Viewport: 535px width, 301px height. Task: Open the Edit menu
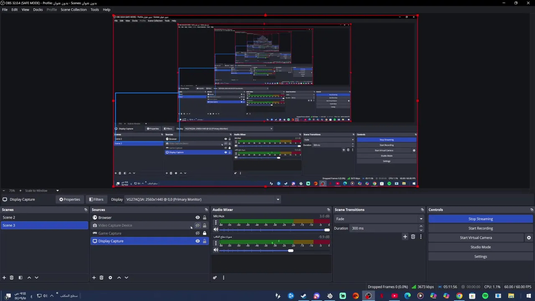click(15, 10)
